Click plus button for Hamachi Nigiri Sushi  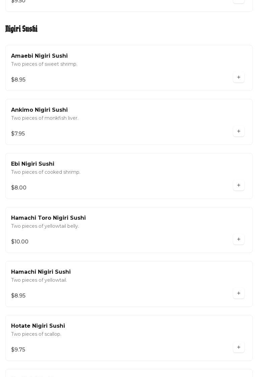click(x=239, y=293)
